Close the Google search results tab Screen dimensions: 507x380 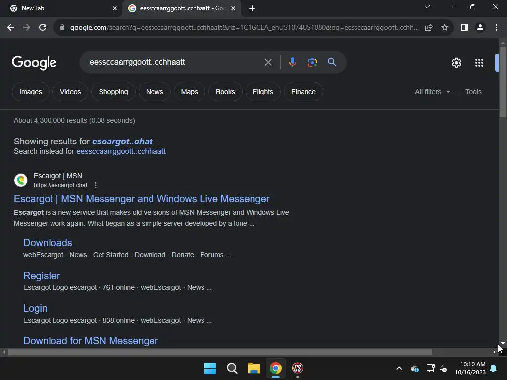[x=233, y=8]
